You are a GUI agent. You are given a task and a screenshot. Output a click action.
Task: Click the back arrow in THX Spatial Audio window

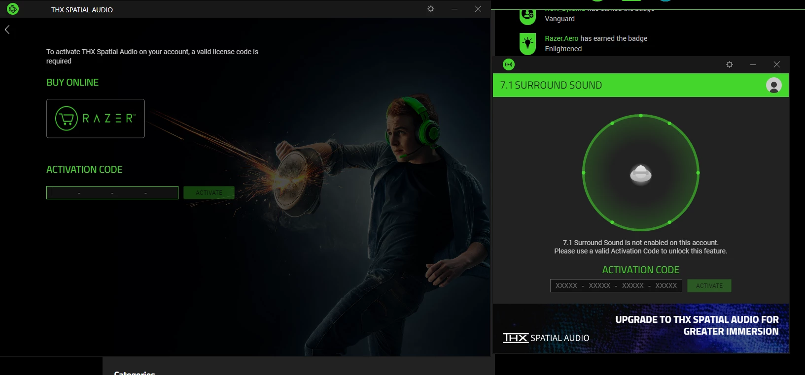coord(7,30)
